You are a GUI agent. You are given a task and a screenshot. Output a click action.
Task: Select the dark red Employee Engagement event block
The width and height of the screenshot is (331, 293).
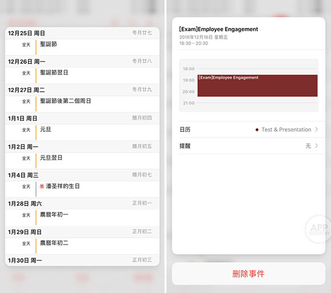pyautogui.click(x=257, y=86)
